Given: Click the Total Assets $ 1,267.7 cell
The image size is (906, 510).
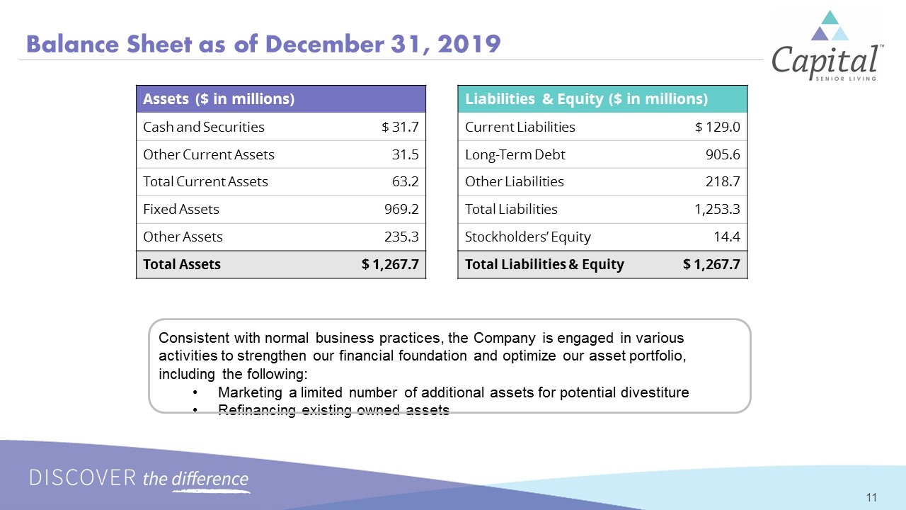Looking at the screenshot, I should [x=391, y=265].
